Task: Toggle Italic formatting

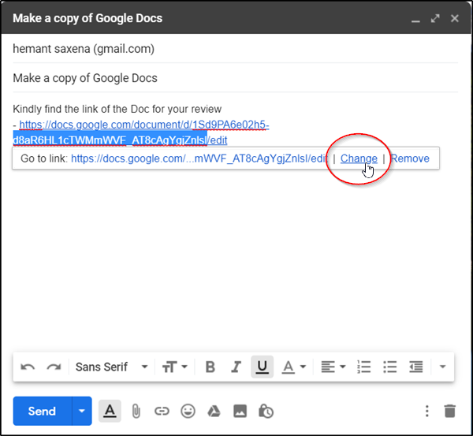Action: 236,367
